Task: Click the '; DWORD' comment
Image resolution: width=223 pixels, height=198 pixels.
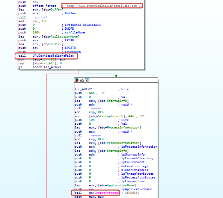Action: pyautogui.click(x=68, y=29)
